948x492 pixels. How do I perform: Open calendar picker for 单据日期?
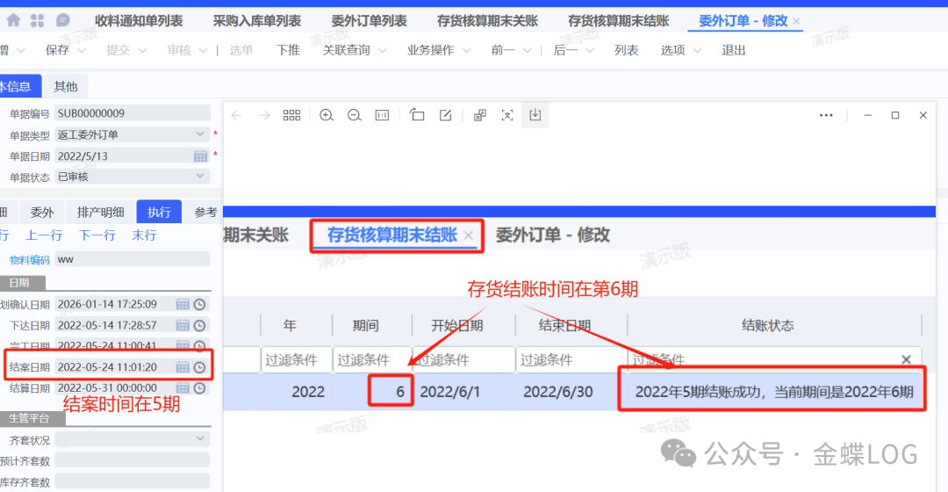(x=200, y=156)
